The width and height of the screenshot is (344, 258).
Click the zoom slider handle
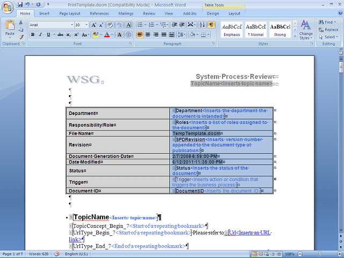point(320,254)
